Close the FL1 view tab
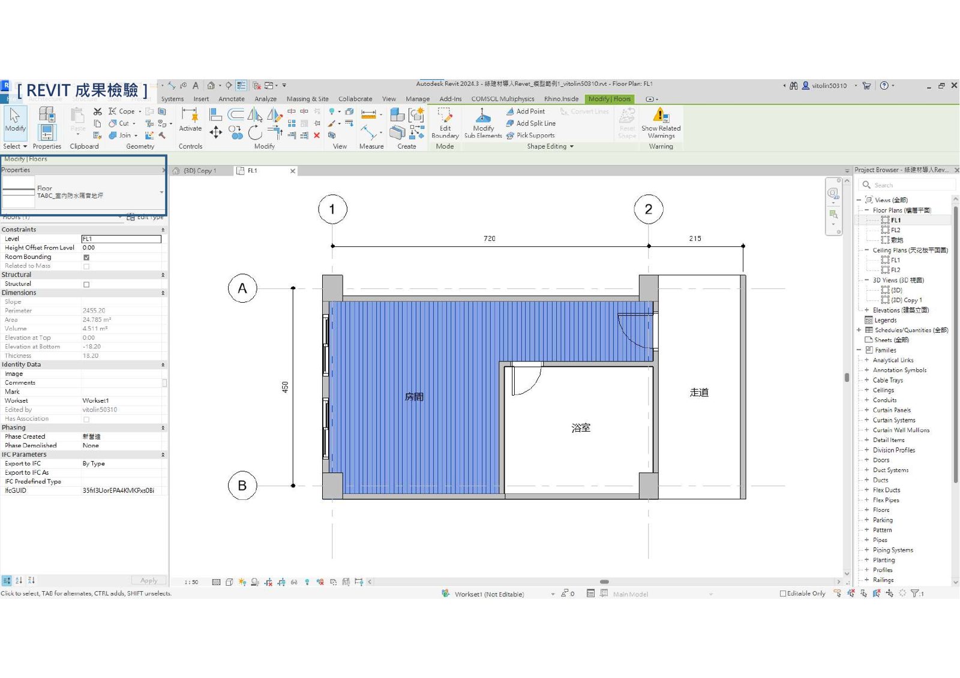The image size is (960, 678). pos(293,171)
